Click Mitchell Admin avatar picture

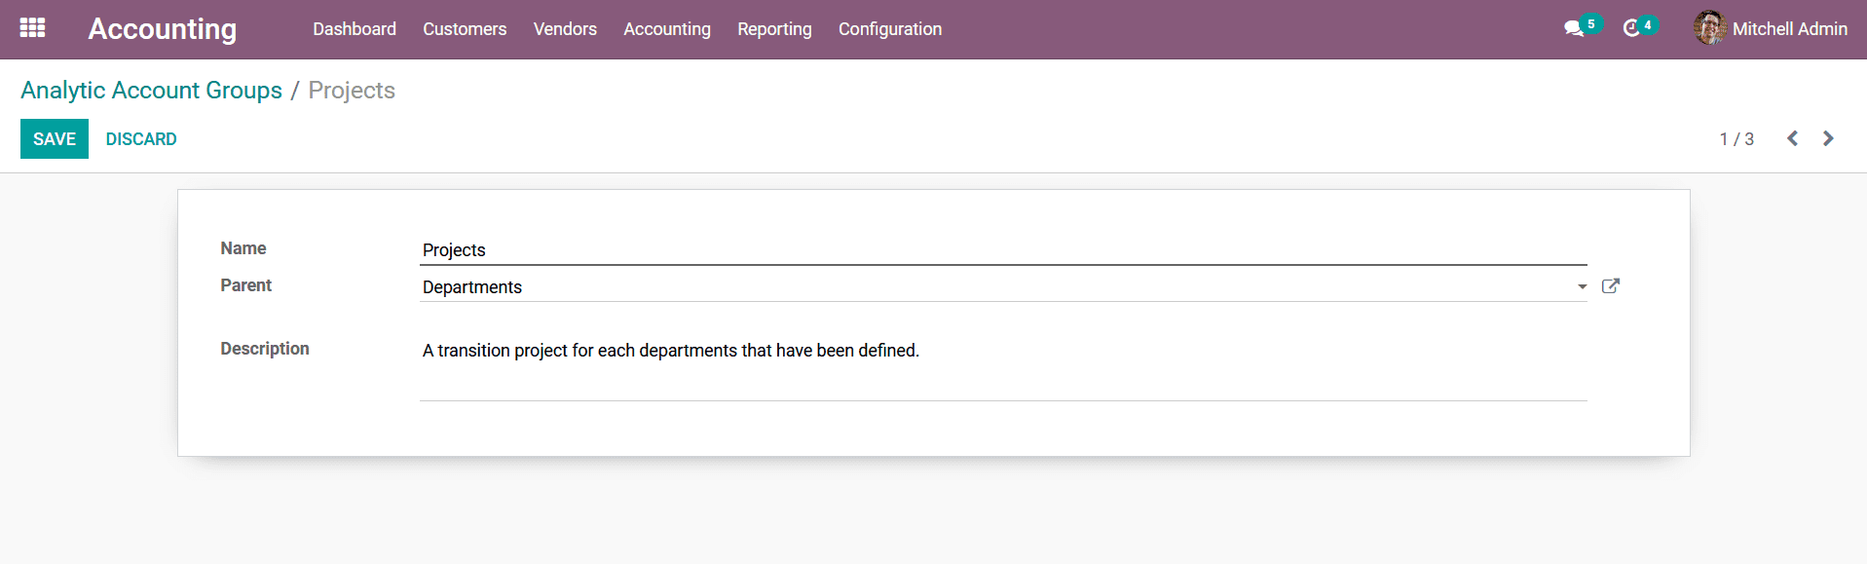point(1709,28)
